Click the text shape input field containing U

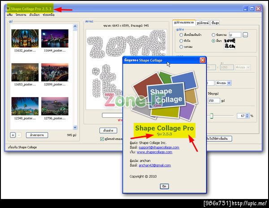coord(235,35)
